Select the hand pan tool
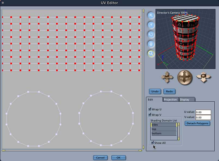This screenshot has width=219, height=161. click(x=151, y=44)
